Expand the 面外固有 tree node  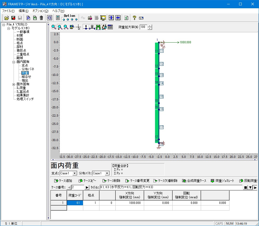click(14, 84)
